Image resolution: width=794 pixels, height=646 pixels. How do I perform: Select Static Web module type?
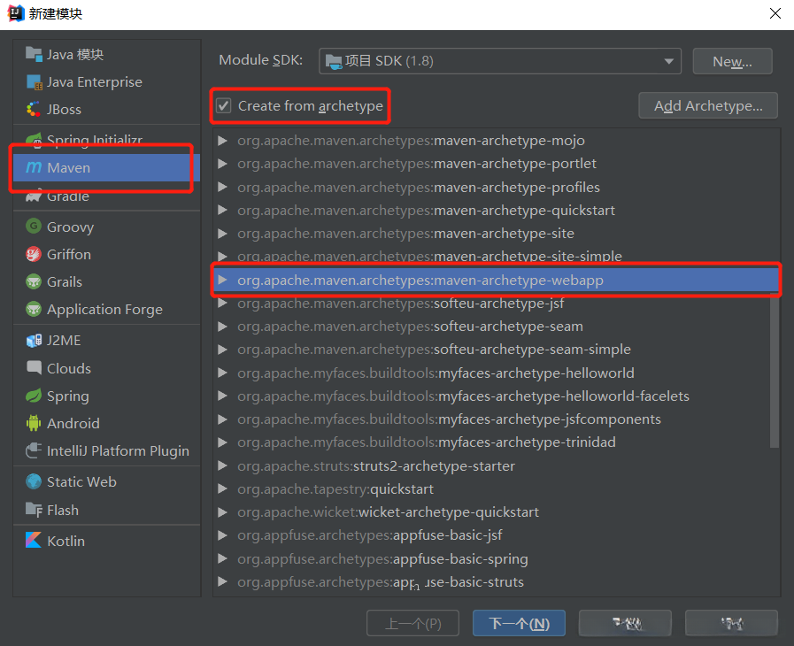click(x=107, y=482)
